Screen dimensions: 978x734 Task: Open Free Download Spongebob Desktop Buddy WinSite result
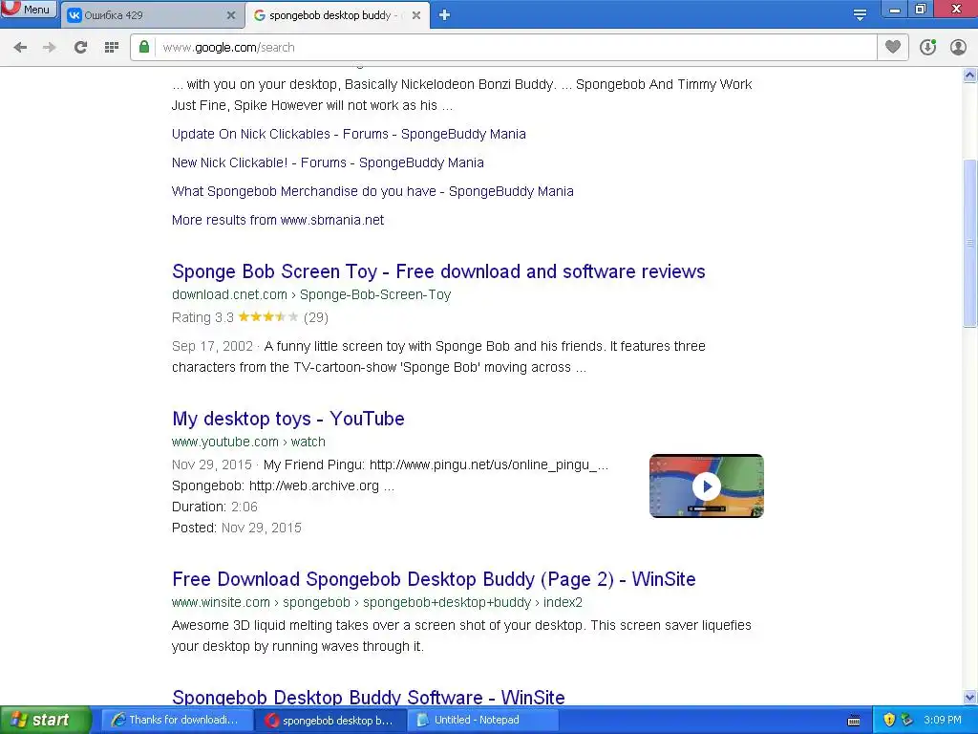point(434,579)
